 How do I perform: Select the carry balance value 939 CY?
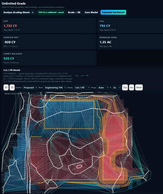pos(9,59)
